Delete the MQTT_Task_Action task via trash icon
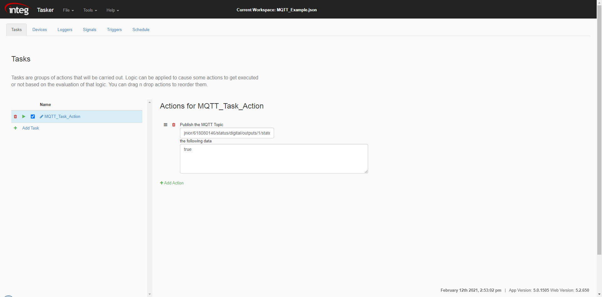Viewport: 602px width, 297px height. [15, 117]
